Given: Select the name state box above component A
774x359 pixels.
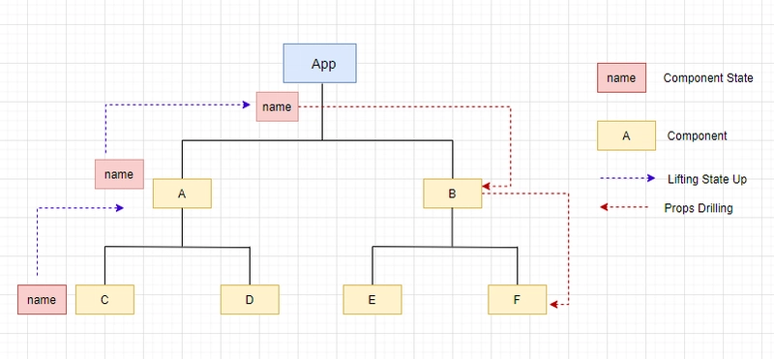Looking at the screenshot, I should pos(119,174).
